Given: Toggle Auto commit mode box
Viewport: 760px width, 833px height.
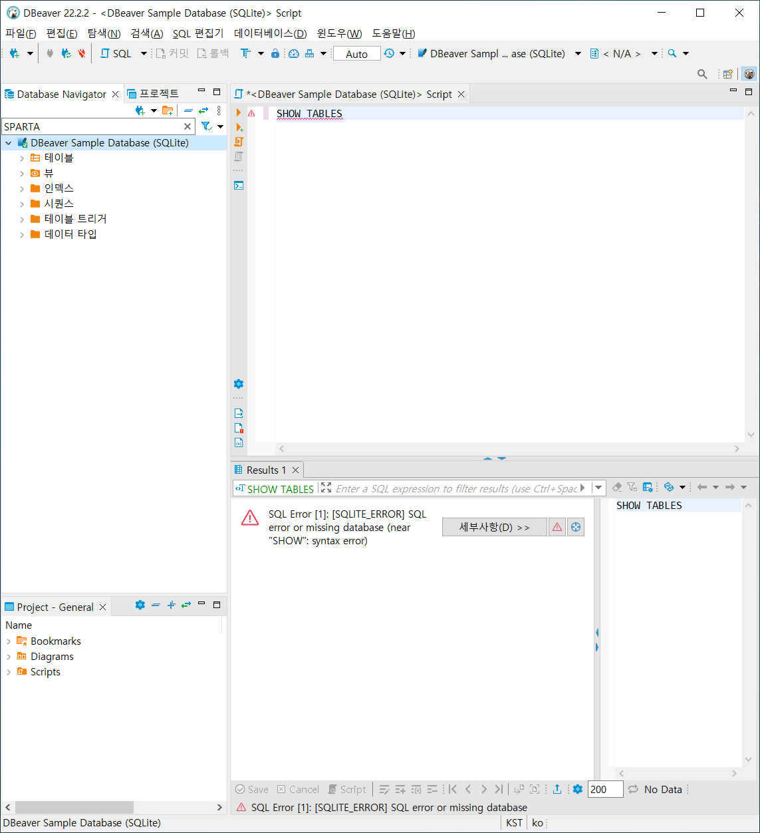Looking at the screenshot, I should (x=356, y=54).
